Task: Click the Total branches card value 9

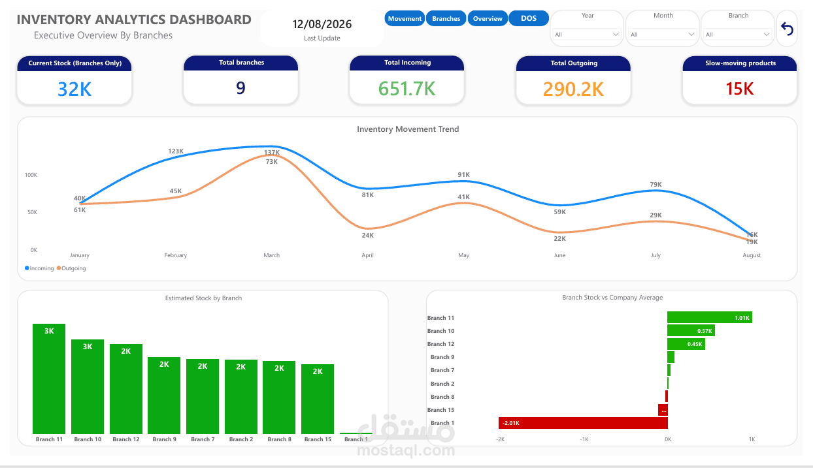Action: 241,88
